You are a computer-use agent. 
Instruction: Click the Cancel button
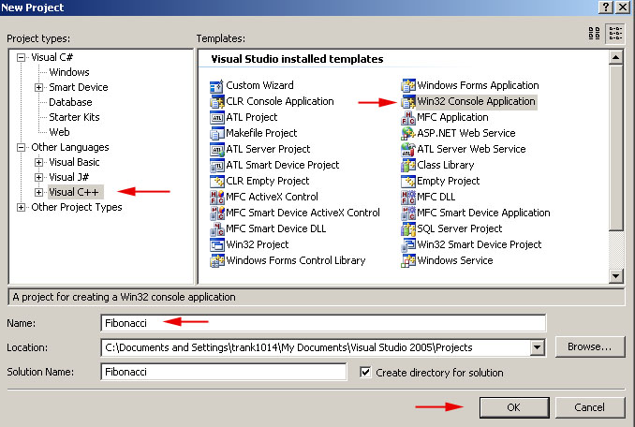click(x=590, y=407)
